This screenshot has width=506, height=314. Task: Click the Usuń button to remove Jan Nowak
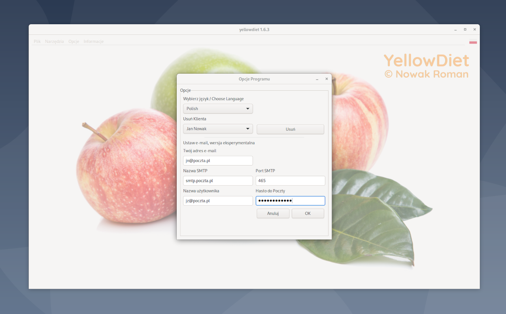pos(290,129)
